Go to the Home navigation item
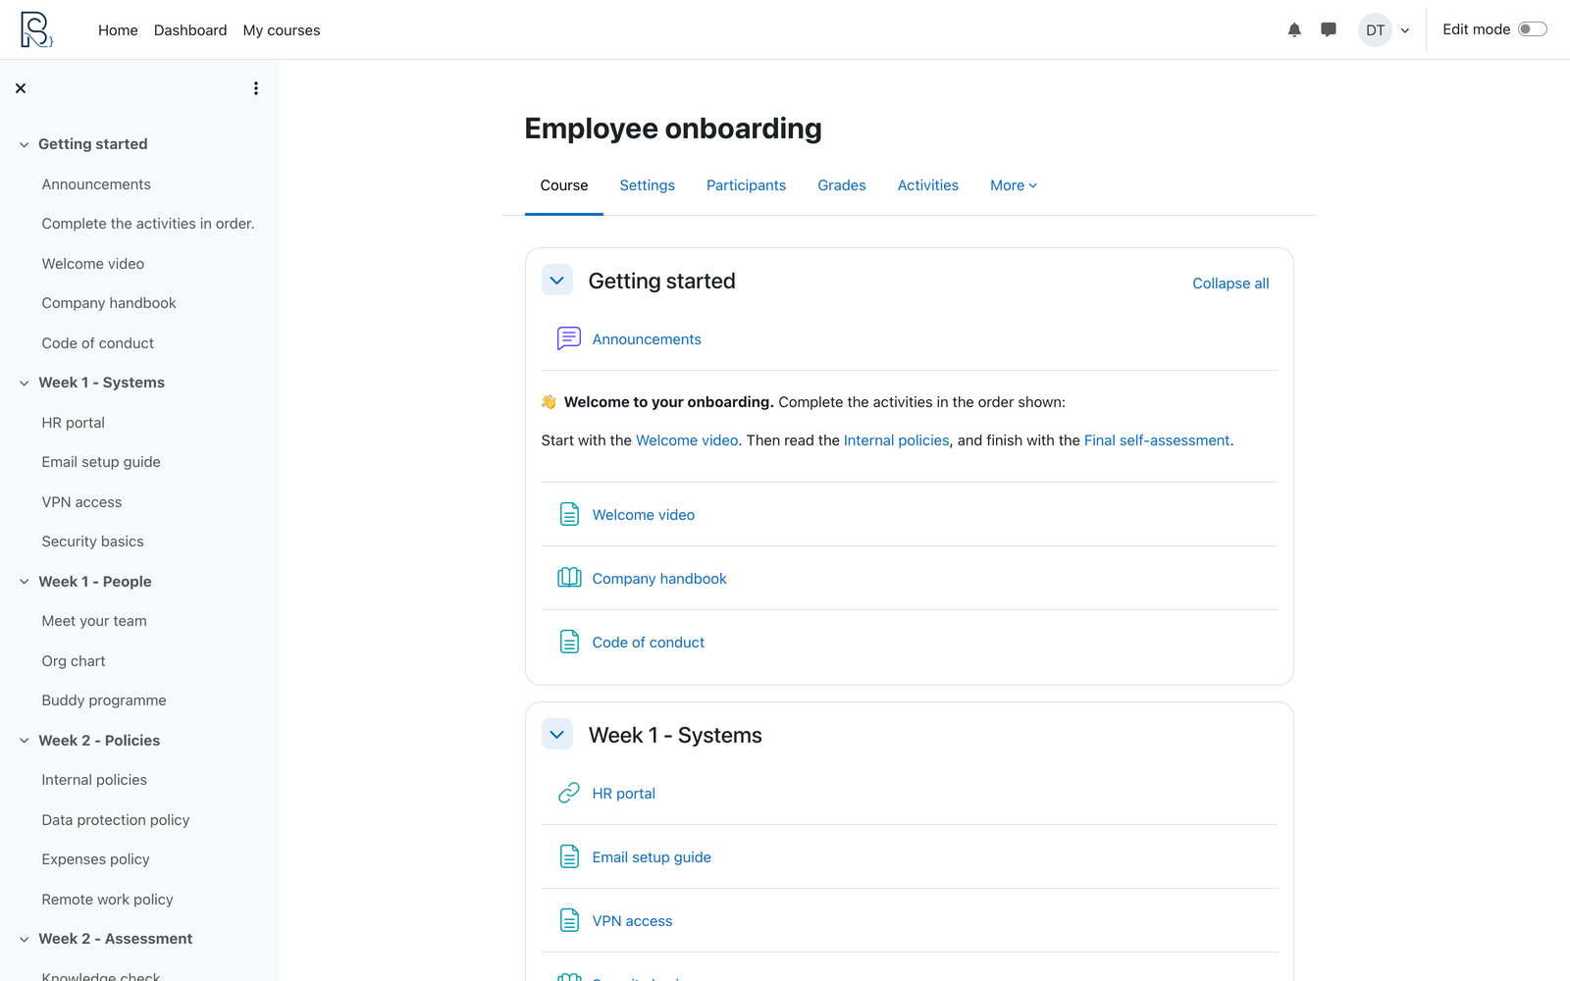This screenshot has height=981, width=1570. point(118,30)
